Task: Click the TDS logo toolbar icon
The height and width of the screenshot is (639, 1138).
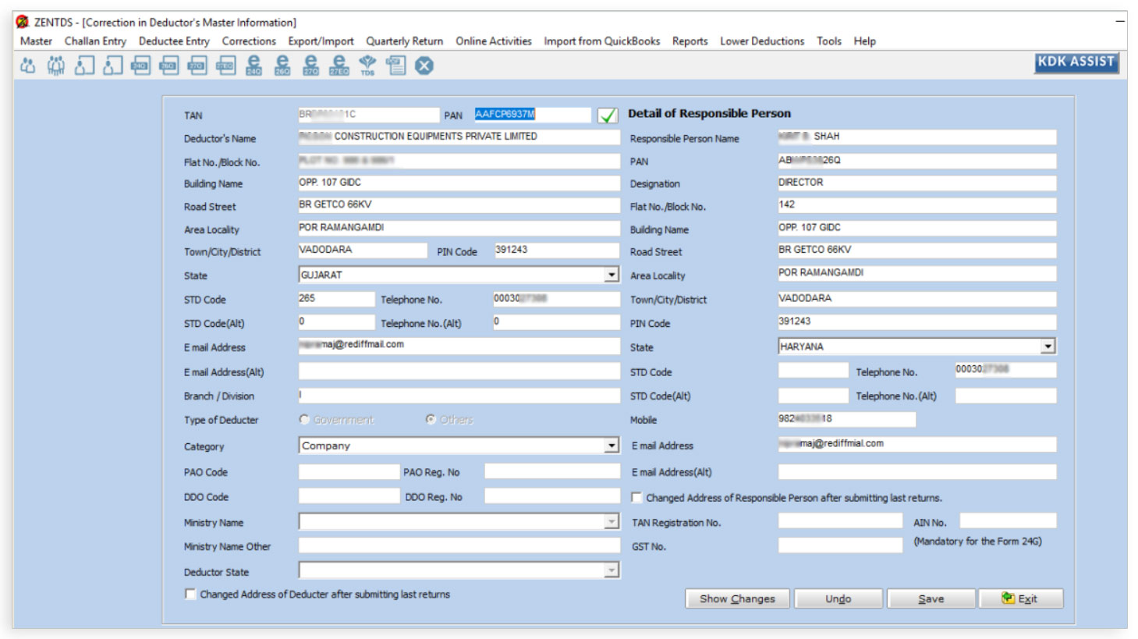Action: pyautogui.click(x=367, y=66)
